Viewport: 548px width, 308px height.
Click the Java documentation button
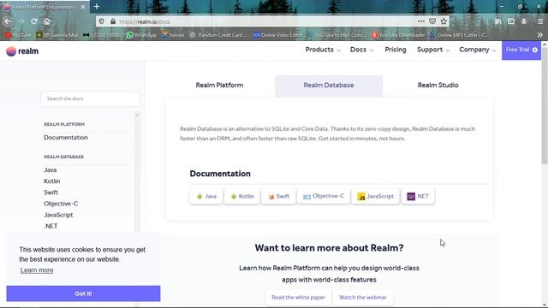coord(206,196)
